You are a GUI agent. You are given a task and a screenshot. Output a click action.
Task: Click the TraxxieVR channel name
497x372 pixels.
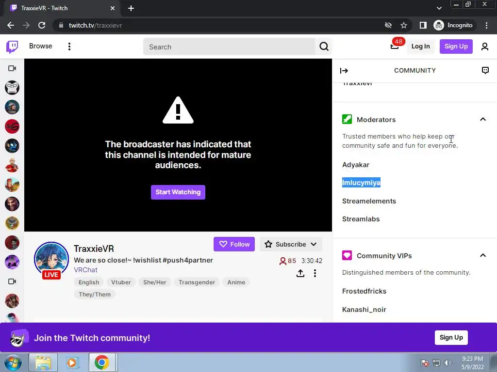[94, 249]
